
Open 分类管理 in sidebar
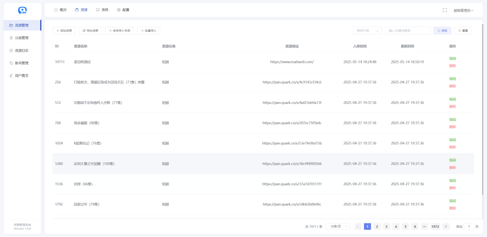click(x=23, y=38)
